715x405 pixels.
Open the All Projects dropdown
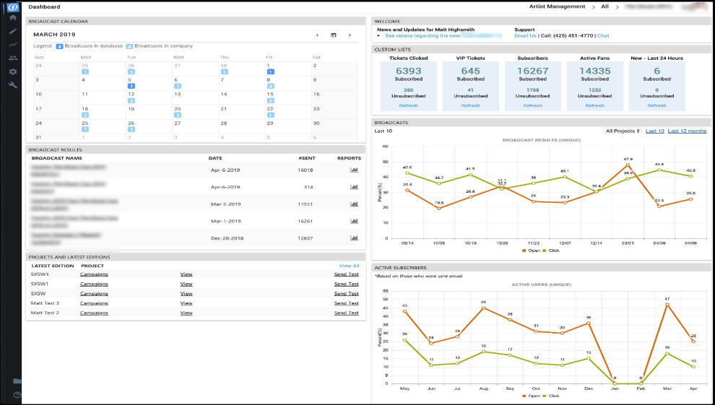(x=622, y=131)
